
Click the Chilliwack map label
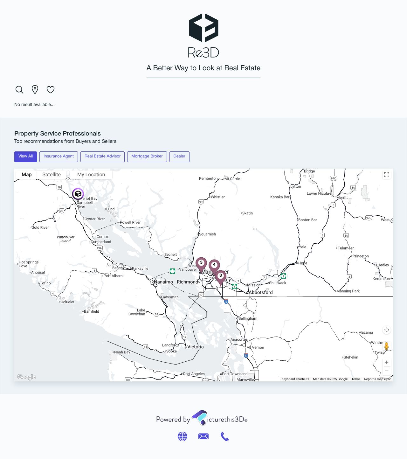(277, 283)
